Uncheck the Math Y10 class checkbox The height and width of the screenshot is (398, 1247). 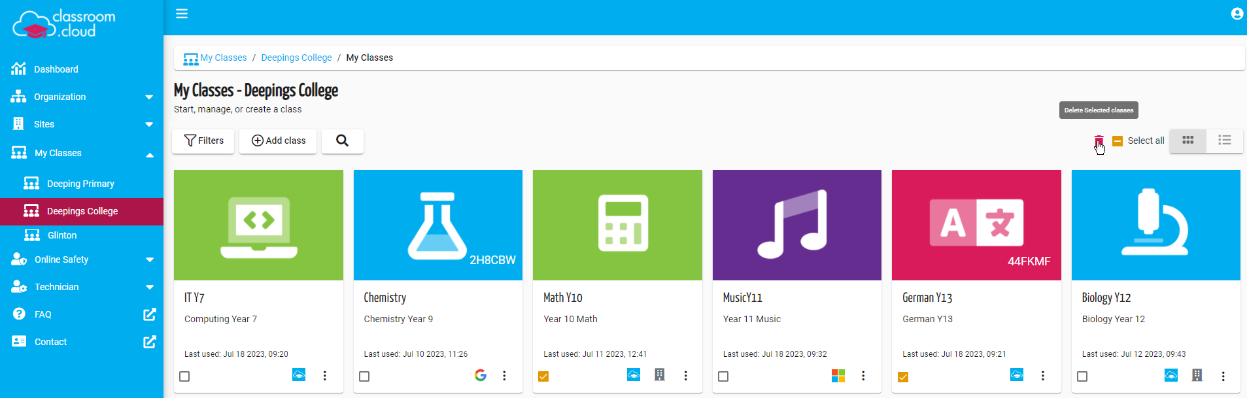[x=543, y=376]
